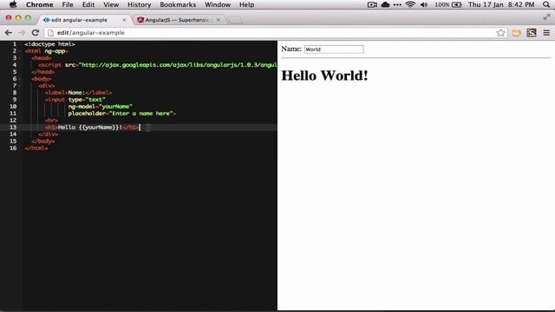Image resolution: width=555 pixels, height=312 pixels.
Task: Click line number 5 in the gutter
Action: click(15, 72)
